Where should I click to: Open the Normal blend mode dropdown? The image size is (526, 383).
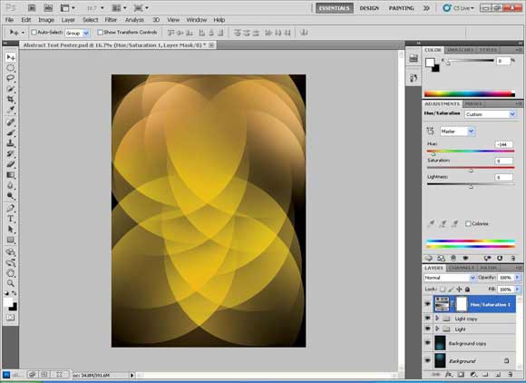coord(449,278)
